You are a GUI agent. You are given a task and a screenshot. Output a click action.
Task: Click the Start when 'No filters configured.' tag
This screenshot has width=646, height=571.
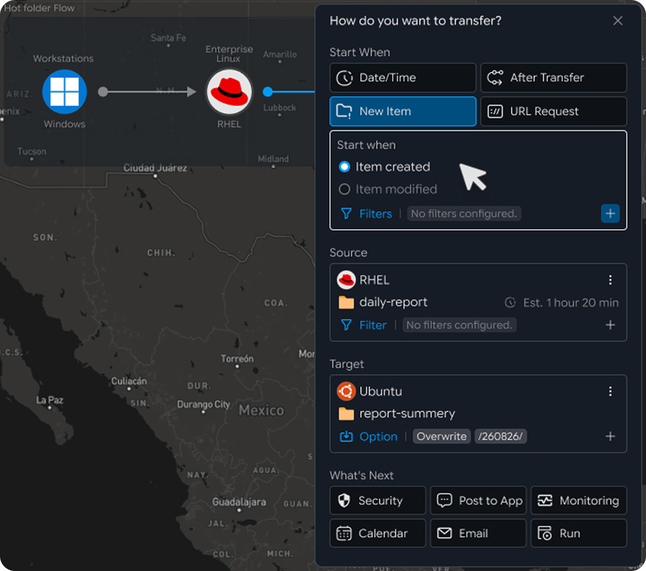pos(464,214)
